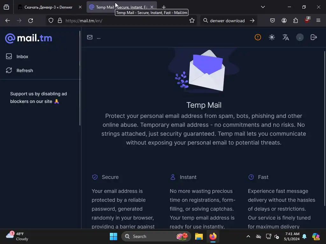
Task: Click the taskbar clock and date
Action: click(292, 236)
